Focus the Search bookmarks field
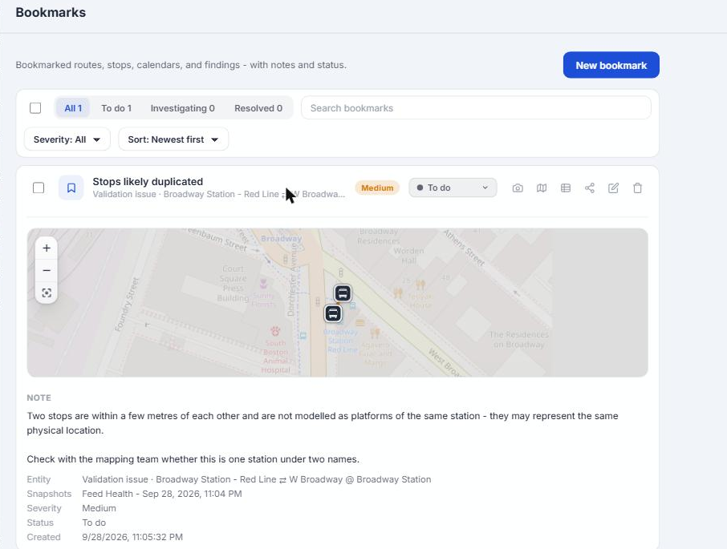Viewport: 727px width, 549px height. coord(476,108)
